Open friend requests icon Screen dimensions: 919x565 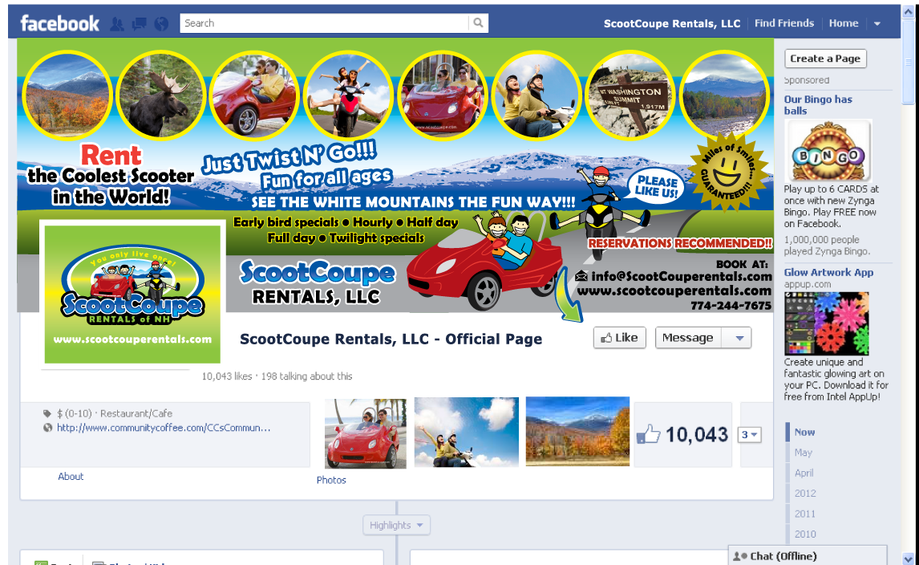pos(117,24)
